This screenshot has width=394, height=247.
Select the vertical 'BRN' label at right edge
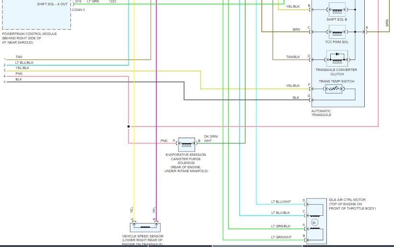pyautogui.click(x=387, y=23)
